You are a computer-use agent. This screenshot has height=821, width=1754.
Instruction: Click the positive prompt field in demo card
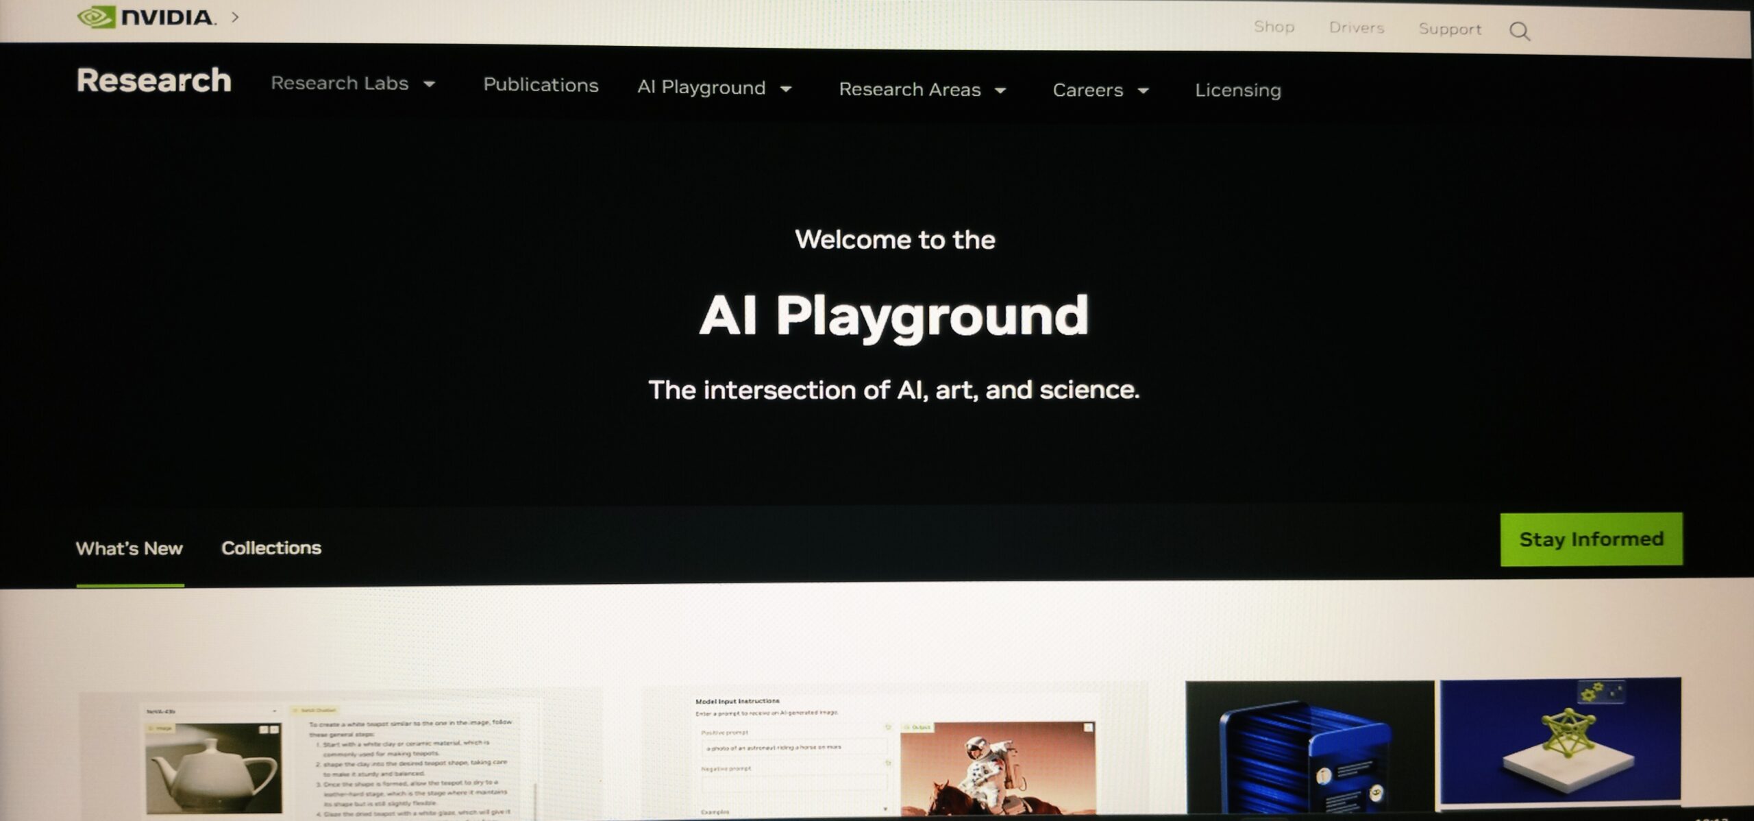tap(793, 748)
